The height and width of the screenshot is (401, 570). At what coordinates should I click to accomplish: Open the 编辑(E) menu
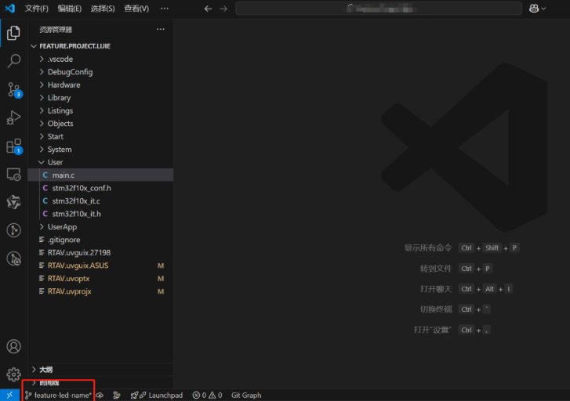(x=70, y=9)
